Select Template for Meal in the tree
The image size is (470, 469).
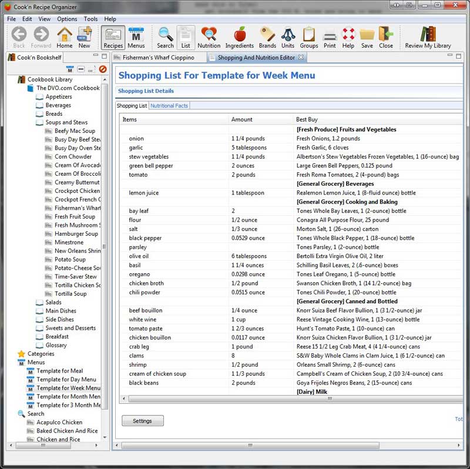60,371
